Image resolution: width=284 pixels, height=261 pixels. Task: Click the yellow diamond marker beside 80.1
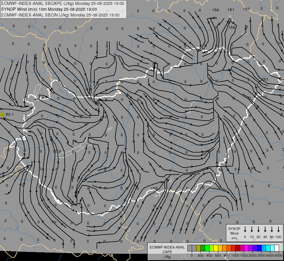[x=2, y=115]
